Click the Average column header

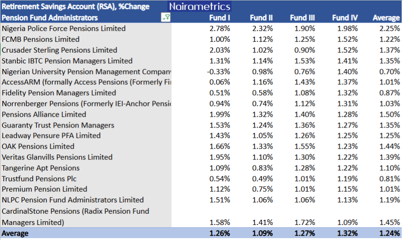pos(386,18)
